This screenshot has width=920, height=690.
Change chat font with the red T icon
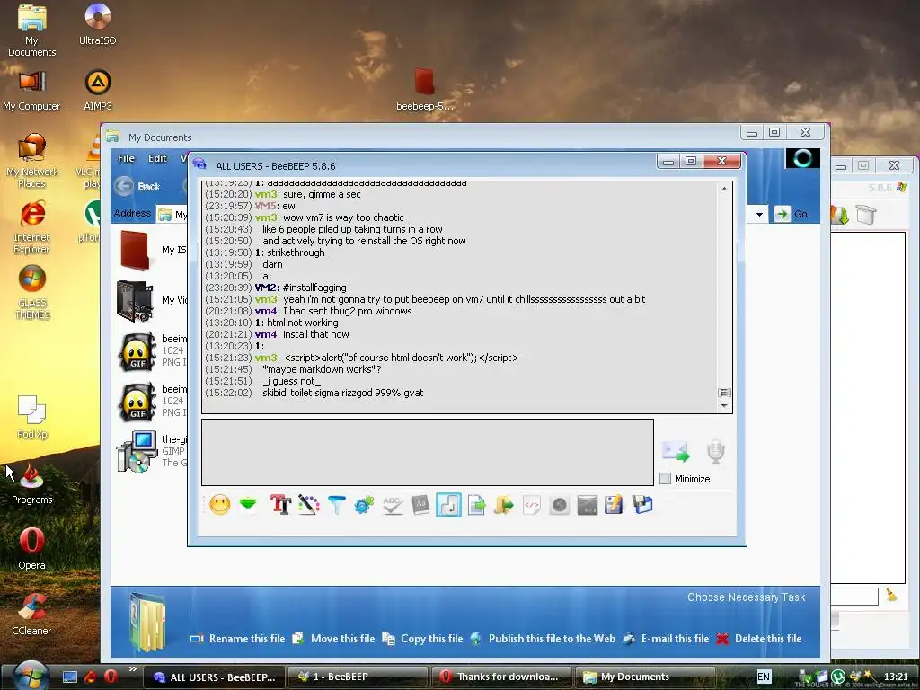(280, 505)
